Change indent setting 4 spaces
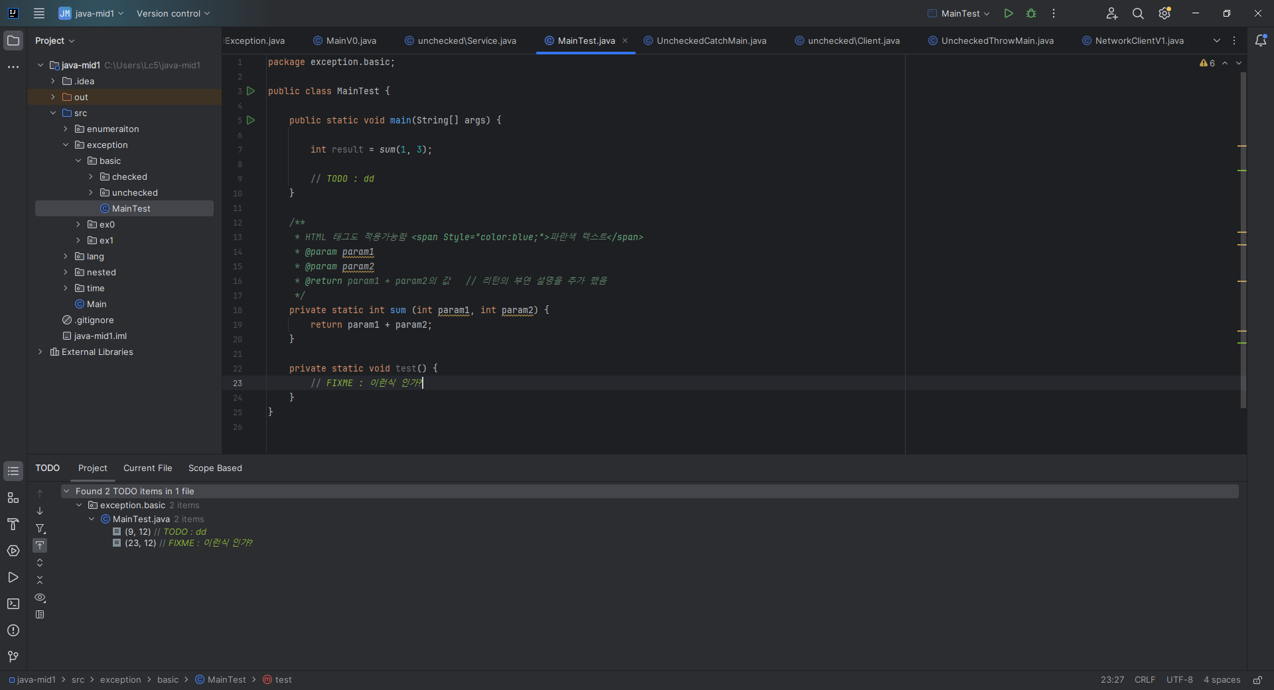Viewport: 1274px width, 690px height. point(1222,680)
